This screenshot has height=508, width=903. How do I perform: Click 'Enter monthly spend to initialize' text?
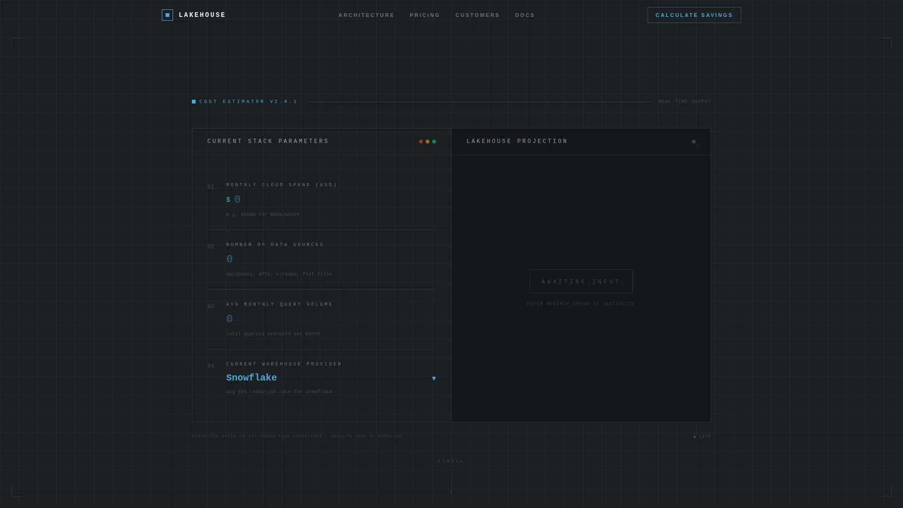[x=581, y=304]
